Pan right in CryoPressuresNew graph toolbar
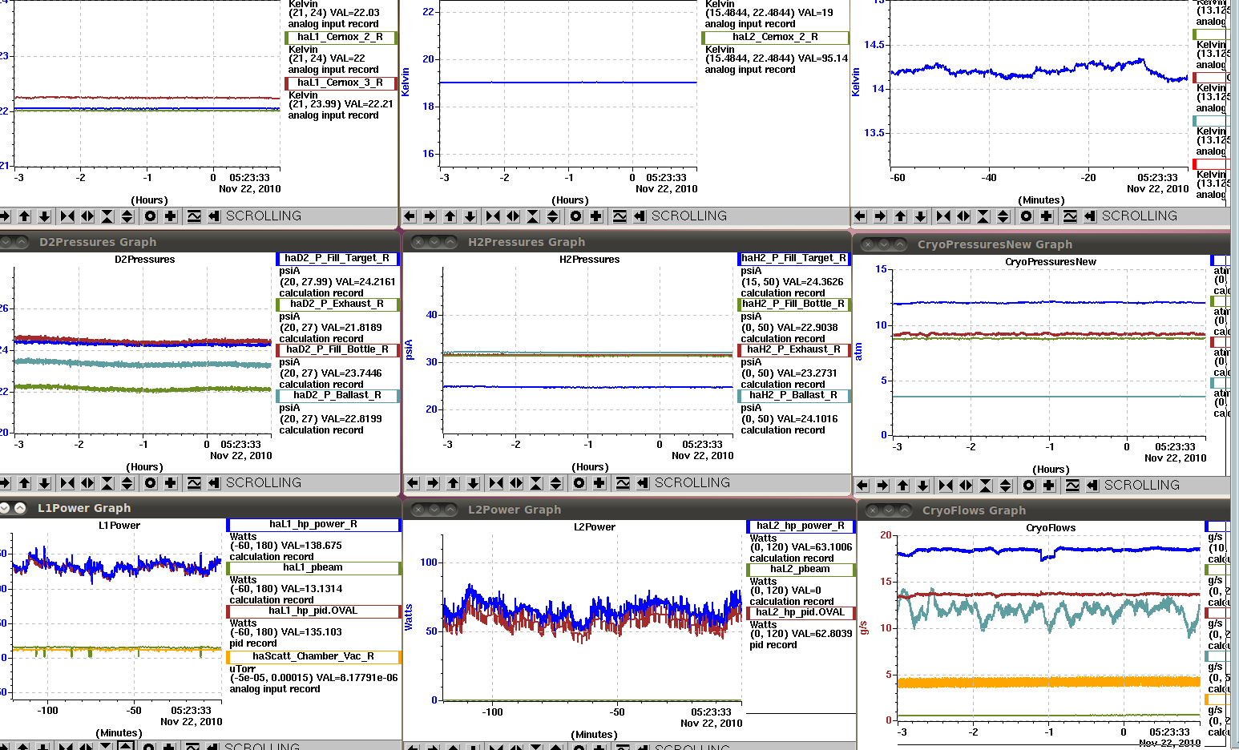1239x750 pixels. pos(882,486)
